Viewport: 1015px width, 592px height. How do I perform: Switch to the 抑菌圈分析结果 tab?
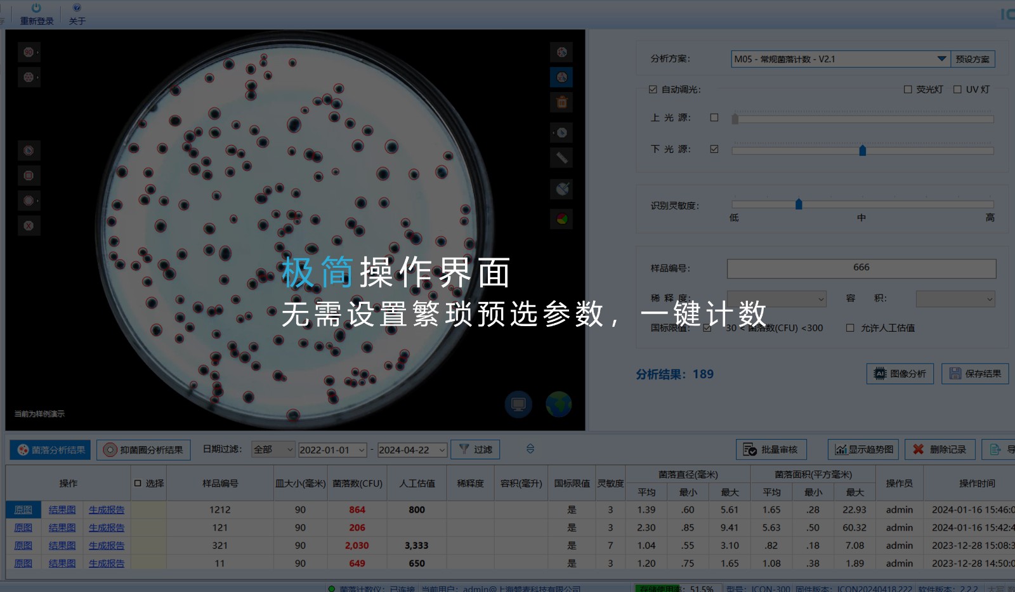[143, 450]
